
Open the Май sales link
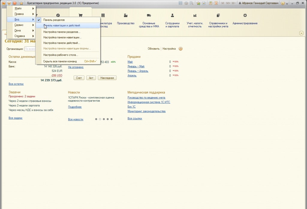130,62
